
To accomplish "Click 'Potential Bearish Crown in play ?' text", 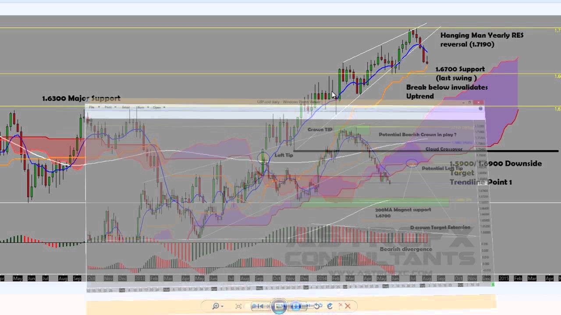I will tap(418, 135).
